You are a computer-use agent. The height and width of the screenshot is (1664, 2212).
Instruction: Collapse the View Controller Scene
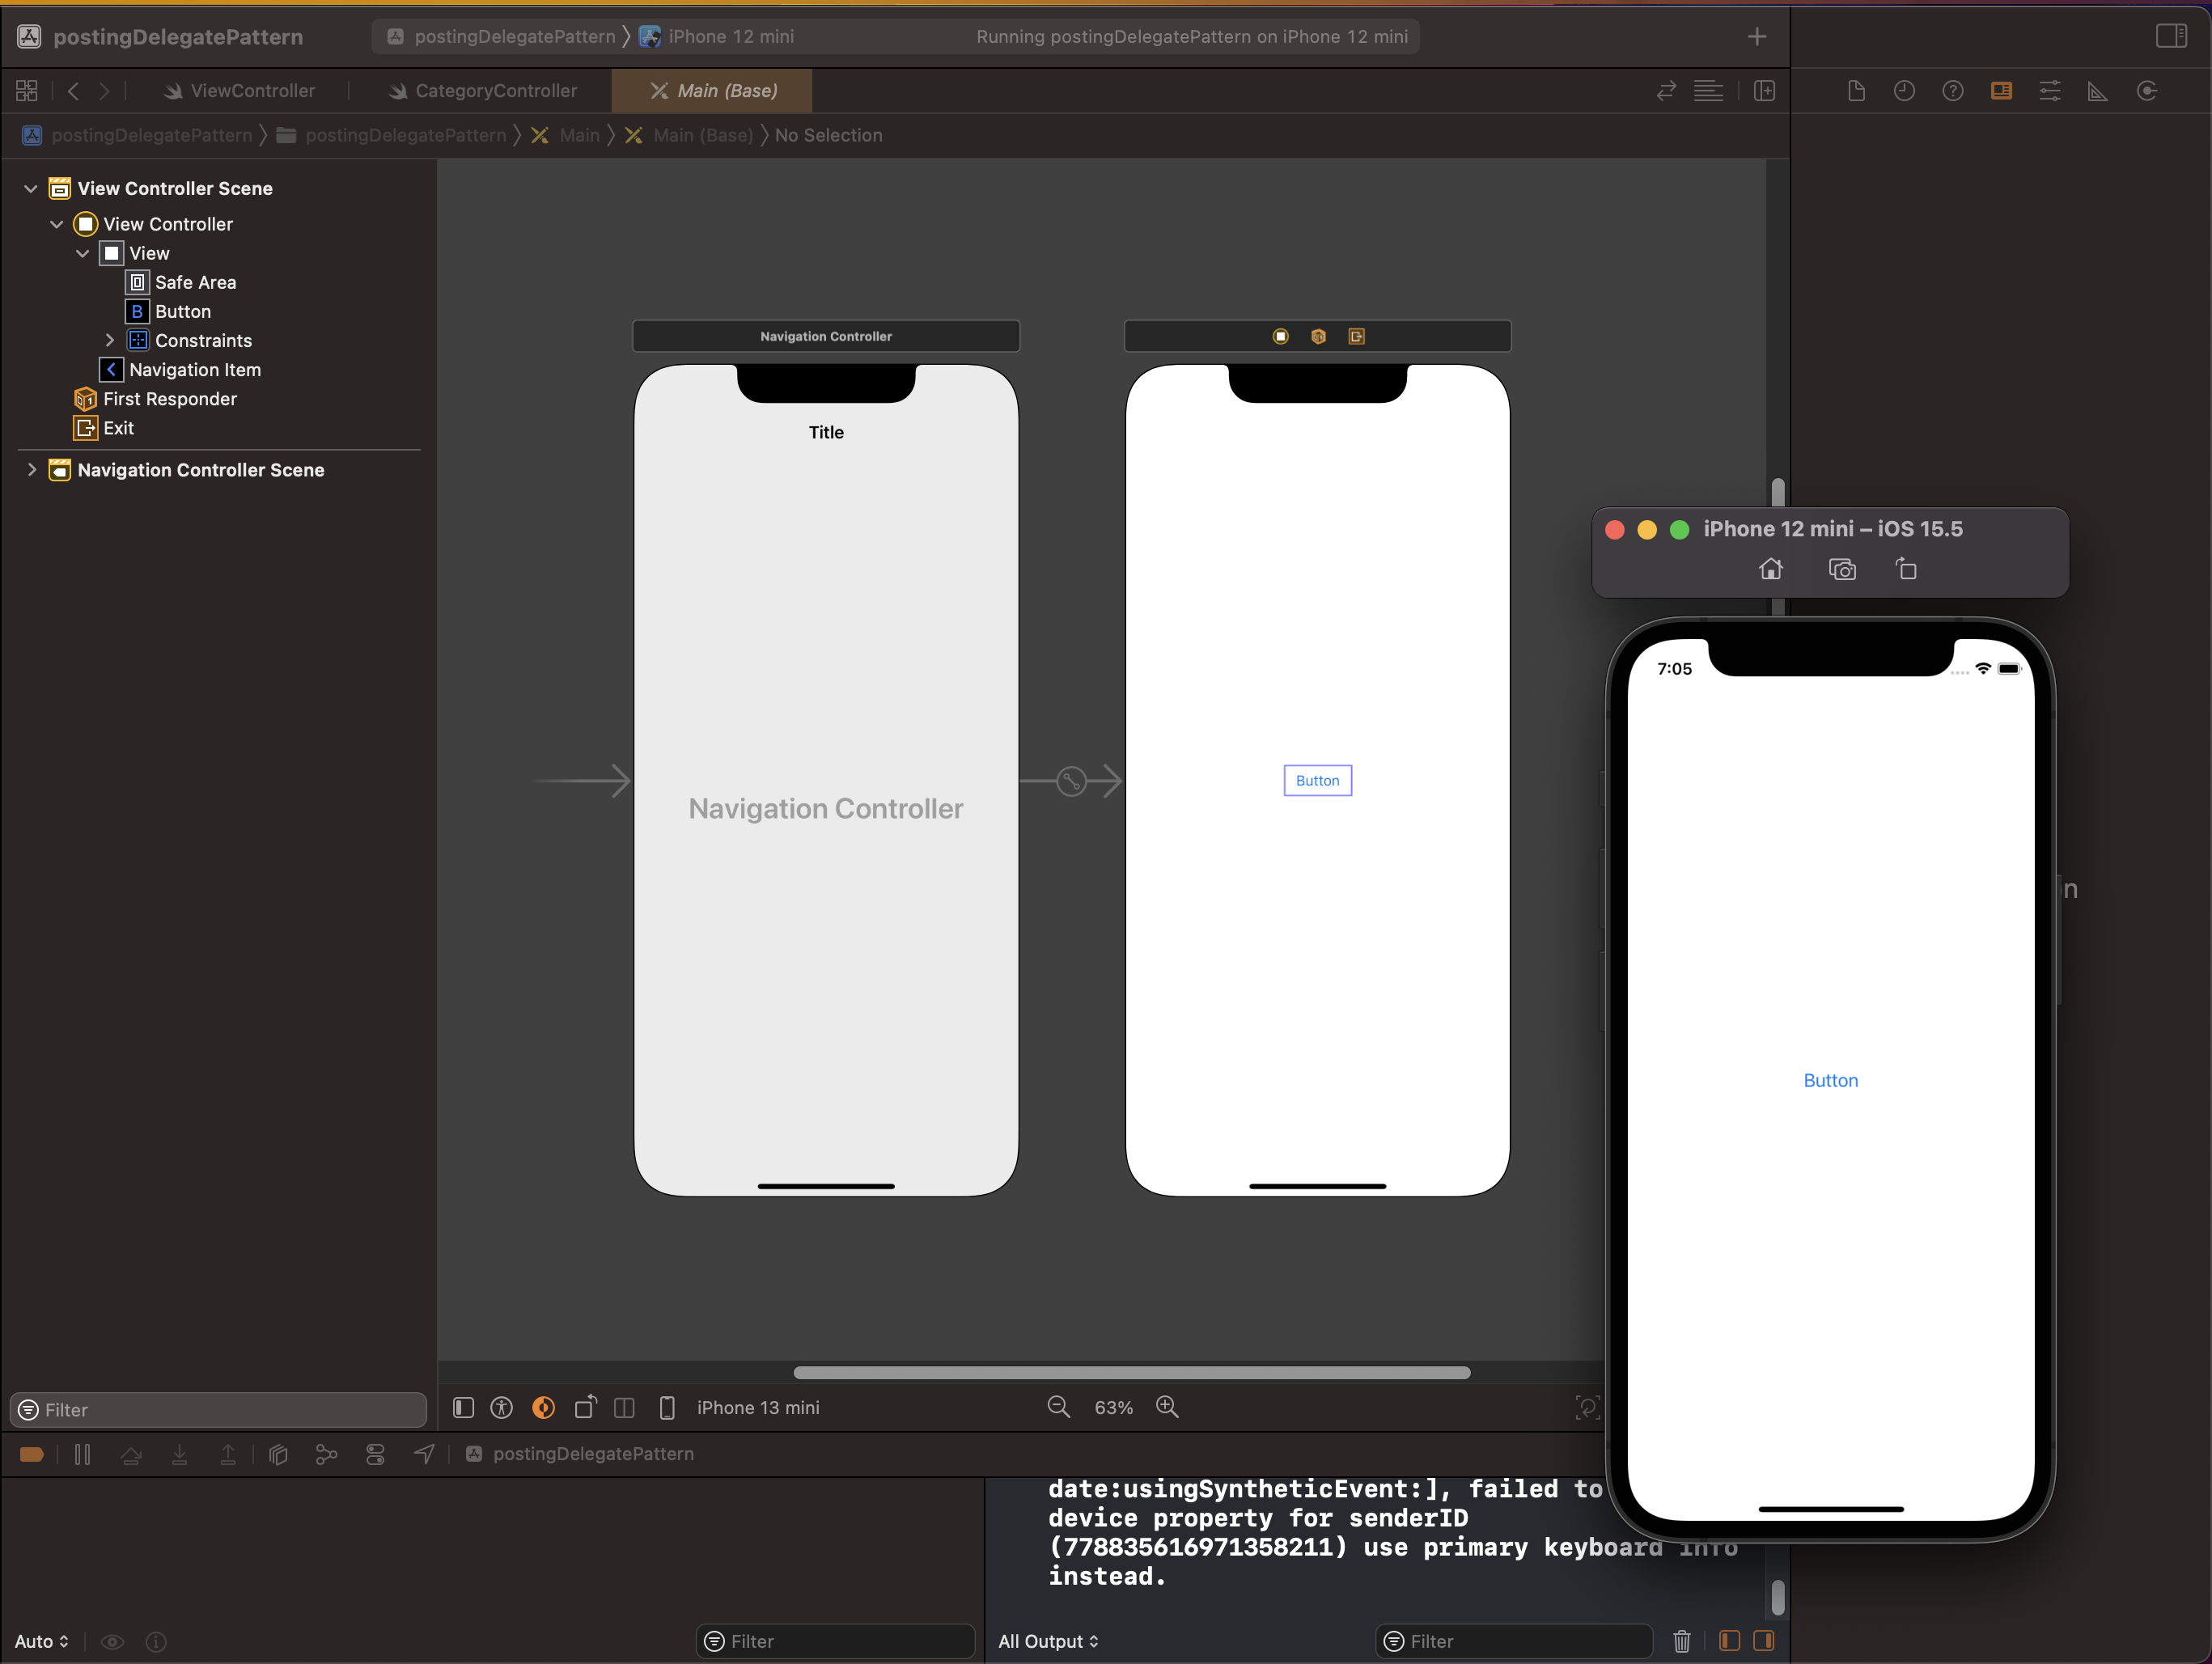(31, 188)
